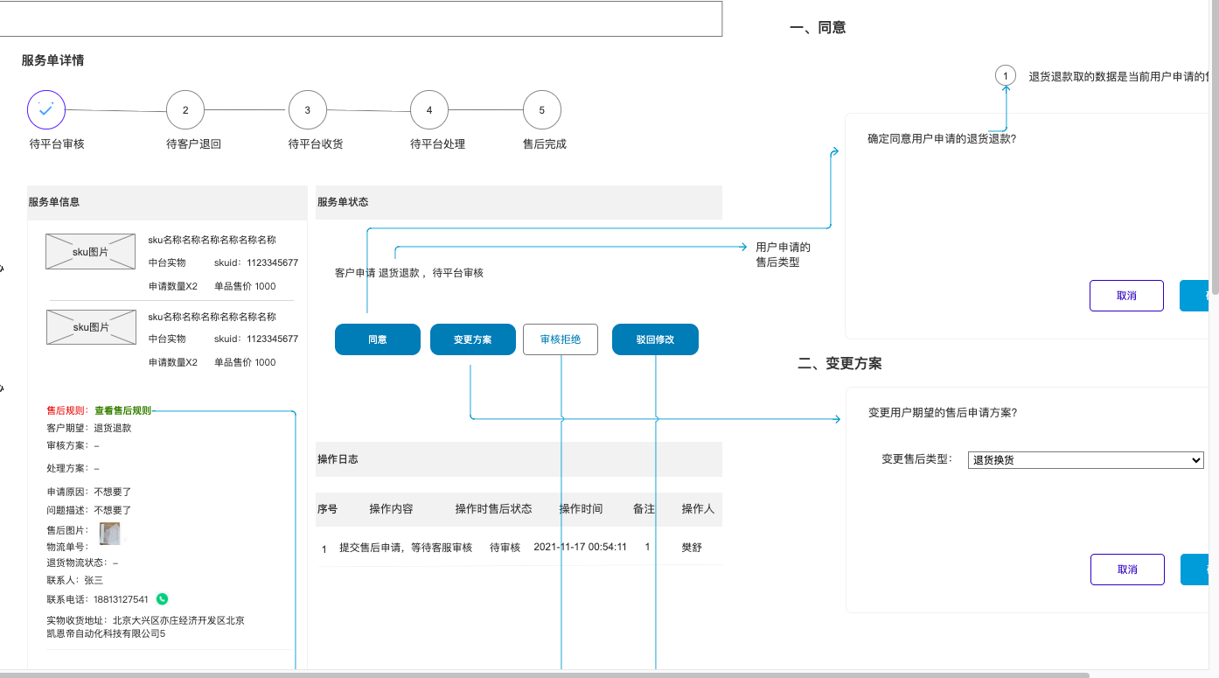Viewport: 1219px width, 678px height.
Task: Click the 一、同意 section title
Action: pyautogui.click(x=818, y=27)
